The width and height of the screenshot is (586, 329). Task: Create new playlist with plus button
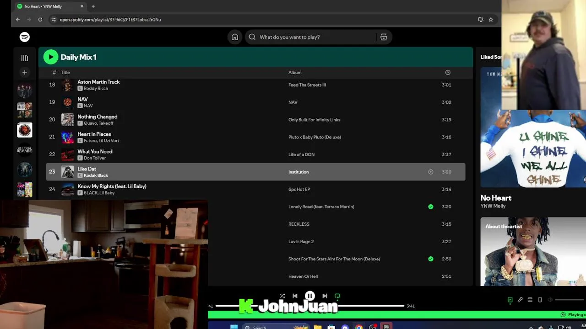click(x=25, y=72)
